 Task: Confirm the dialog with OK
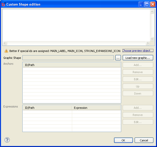(x=123, y=140)
